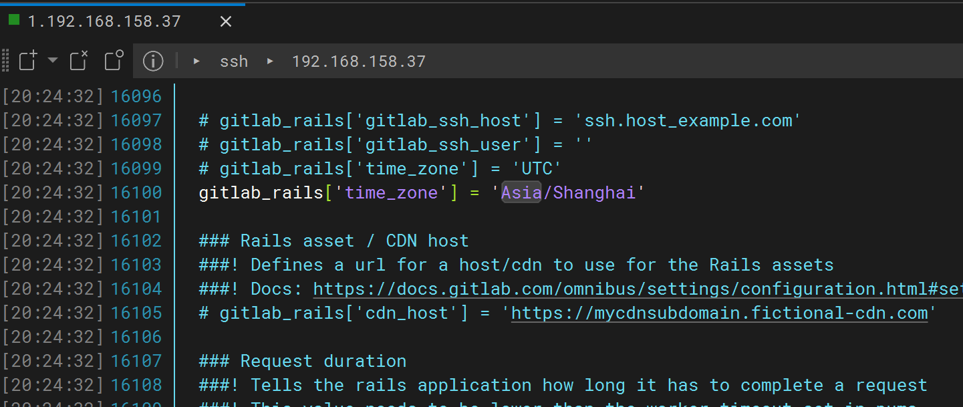Click line number 16104

pos(136,289)
